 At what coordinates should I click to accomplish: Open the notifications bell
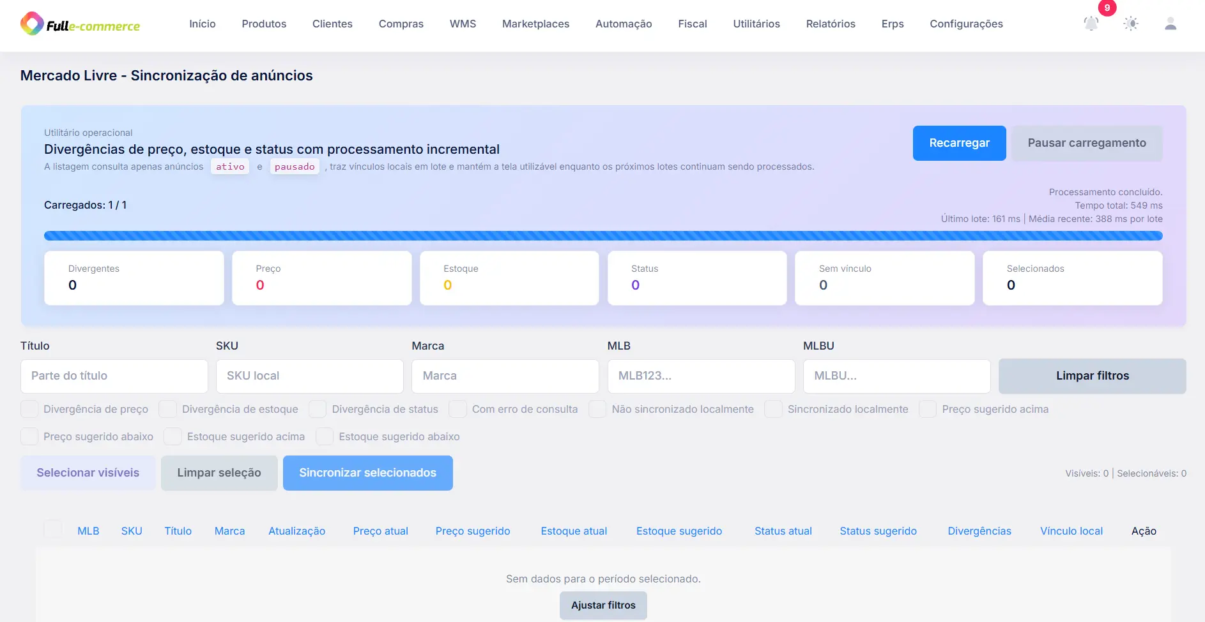(x=1091, y=24)
